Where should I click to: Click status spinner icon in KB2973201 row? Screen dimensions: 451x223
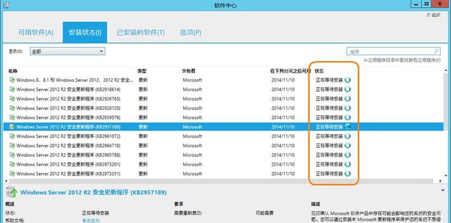point(347,164)
